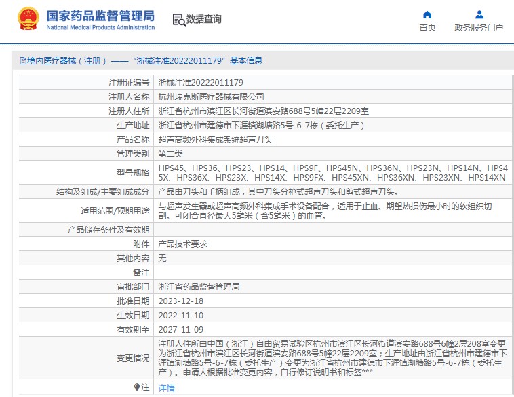Image resolution: width=514 pixels, height=397 pixels.
Task: Click the 浙江省药品监督管理局 approval department cell
Action: coord(199,286)
